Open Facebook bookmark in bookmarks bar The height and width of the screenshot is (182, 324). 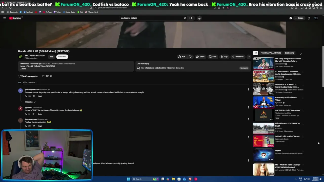point(28,12)
